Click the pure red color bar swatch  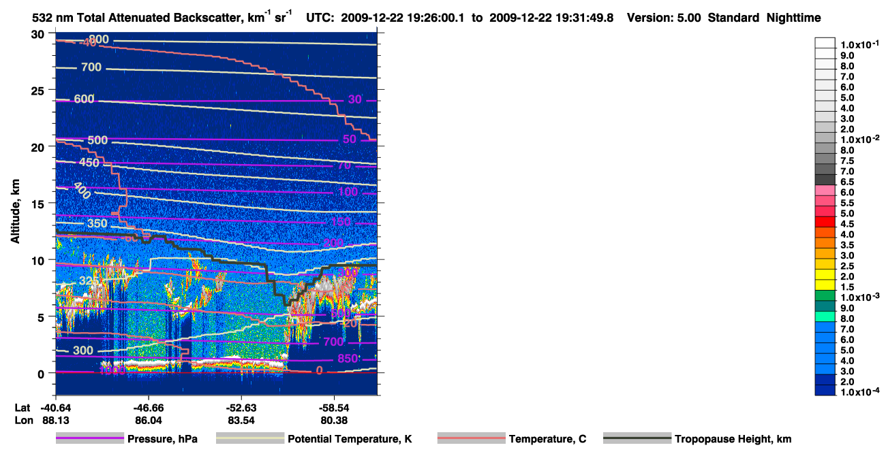(825, 223)
